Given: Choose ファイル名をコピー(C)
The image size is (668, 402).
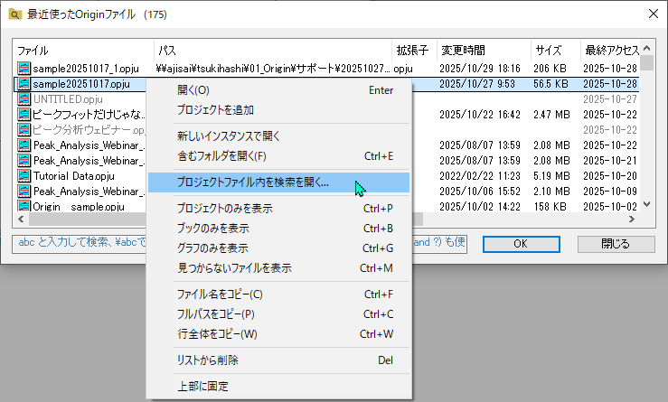Looking at the screenshot, I should pos(278,294).
